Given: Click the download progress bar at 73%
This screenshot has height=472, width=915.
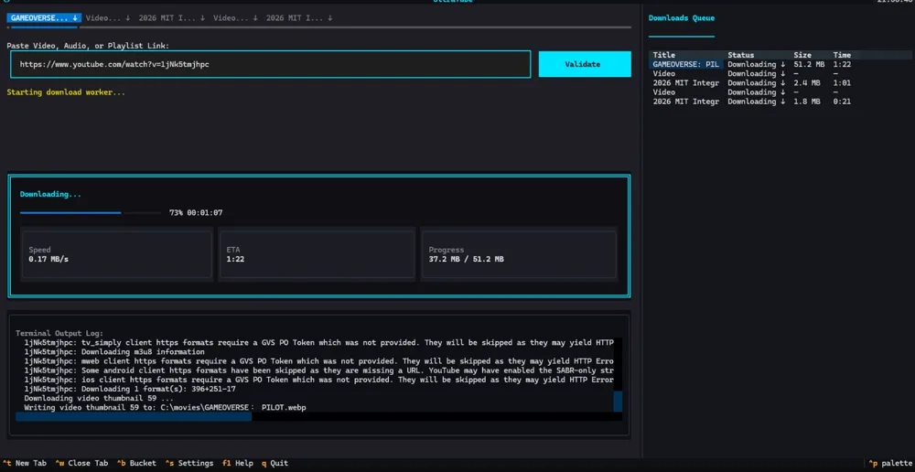Looking at the screenshot, I should [91, 213].
